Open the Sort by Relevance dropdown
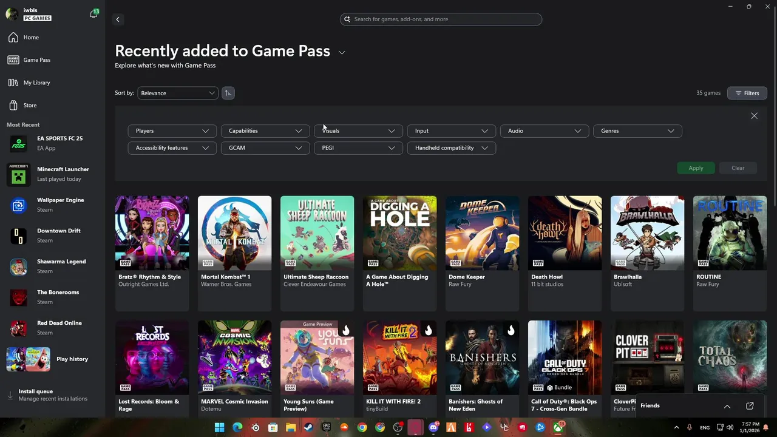The image size is (777, 437). [177, 93]
